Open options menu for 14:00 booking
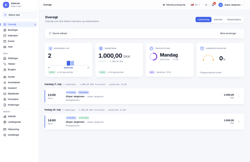 pyautogui.click(x=239, y=122)
